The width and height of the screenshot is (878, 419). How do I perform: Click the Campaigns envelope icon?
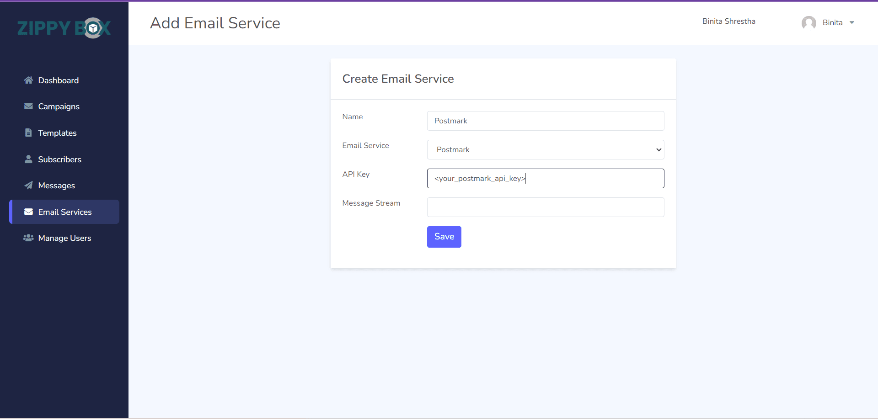coord(28,106)
